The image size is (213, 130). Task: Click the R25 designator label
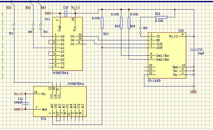pyautogui.click(x=106, y=34)
